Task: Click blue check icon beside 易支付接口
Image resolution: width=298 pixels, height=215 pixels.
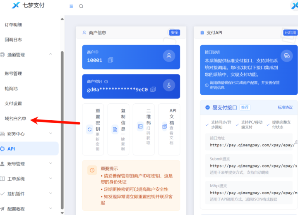Action: click(x=207, y=107)
